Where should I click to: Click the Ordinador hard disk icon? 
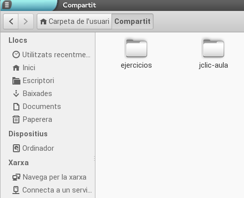click(16, 148)
